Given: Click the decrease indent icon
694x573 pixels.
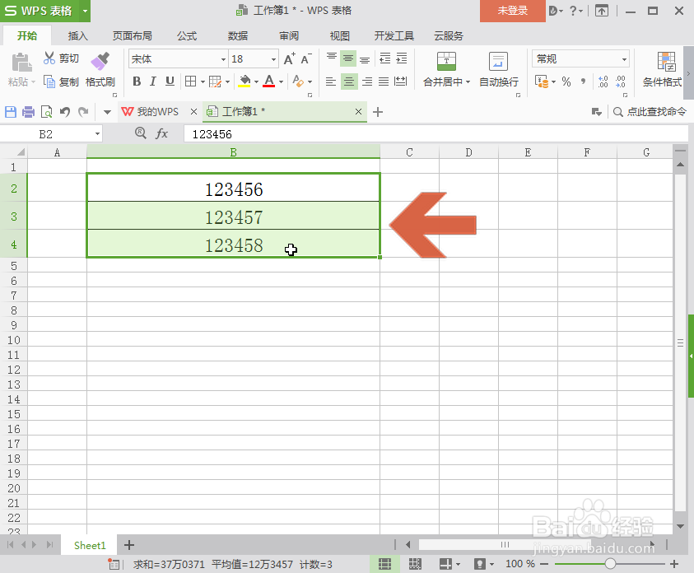Looking at the screenshot, I should click(384, 58).
